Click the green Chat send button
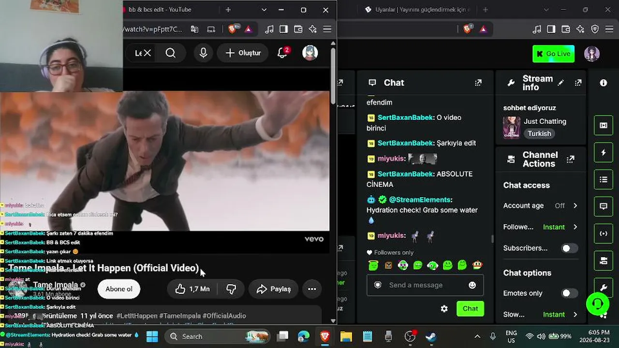 tap(470, 308)
